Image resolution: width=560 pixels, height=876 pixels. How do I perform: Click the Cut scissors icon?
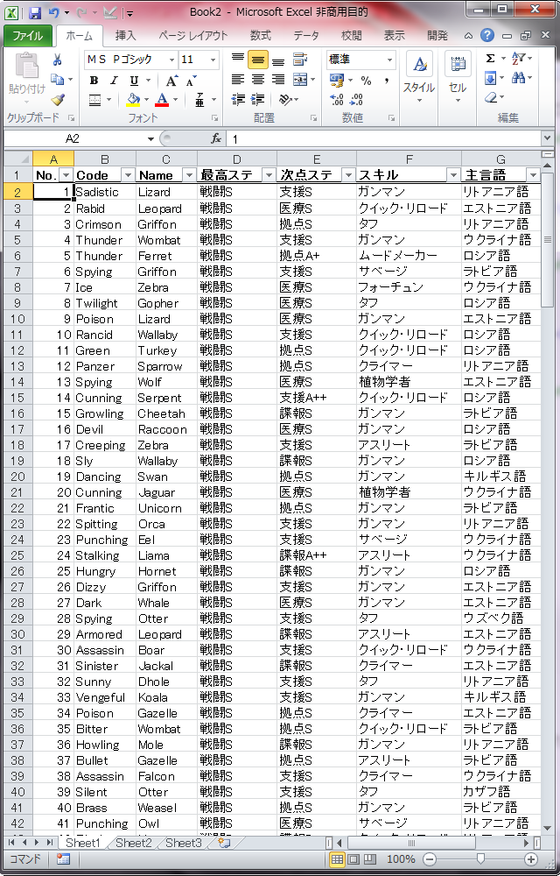tap(58, 60)
